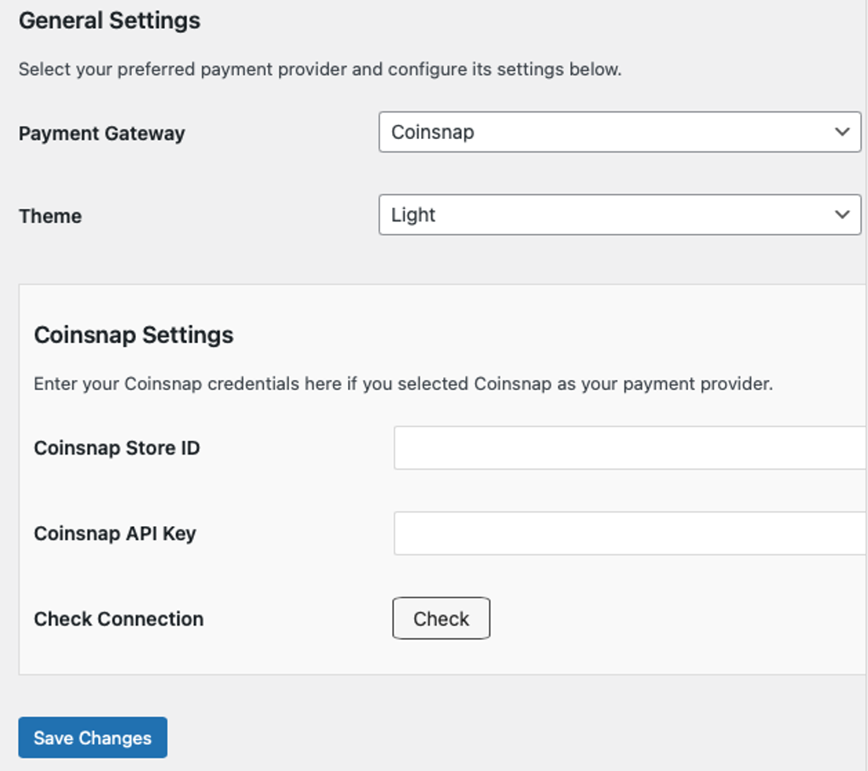Click the Check Connection label

(x=118, y=619)
